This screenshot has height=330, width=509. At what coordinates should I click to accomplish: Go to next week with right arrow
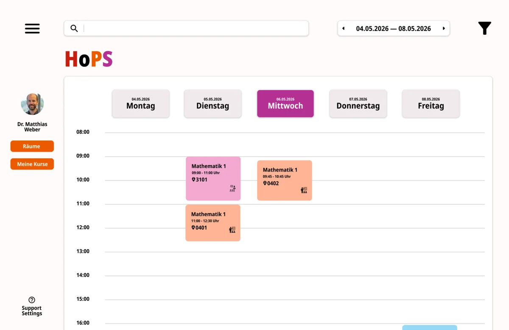[444, 28]
